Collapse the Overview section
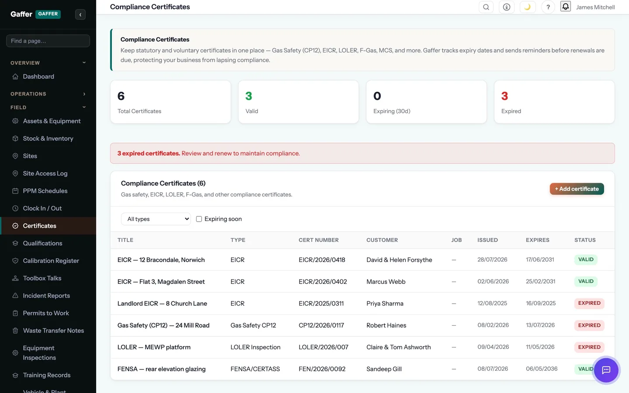629x393 pixels. (x=48, y=63)
